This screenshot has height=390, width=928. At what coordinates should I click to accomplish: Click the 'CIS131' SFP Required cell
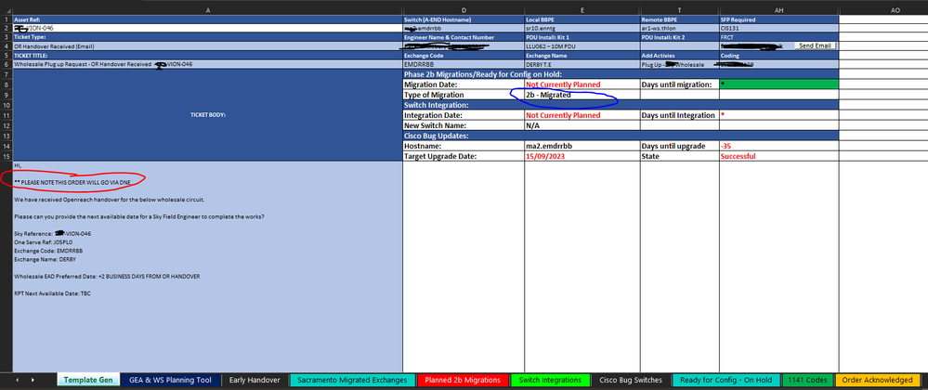[x=778, y=28]
